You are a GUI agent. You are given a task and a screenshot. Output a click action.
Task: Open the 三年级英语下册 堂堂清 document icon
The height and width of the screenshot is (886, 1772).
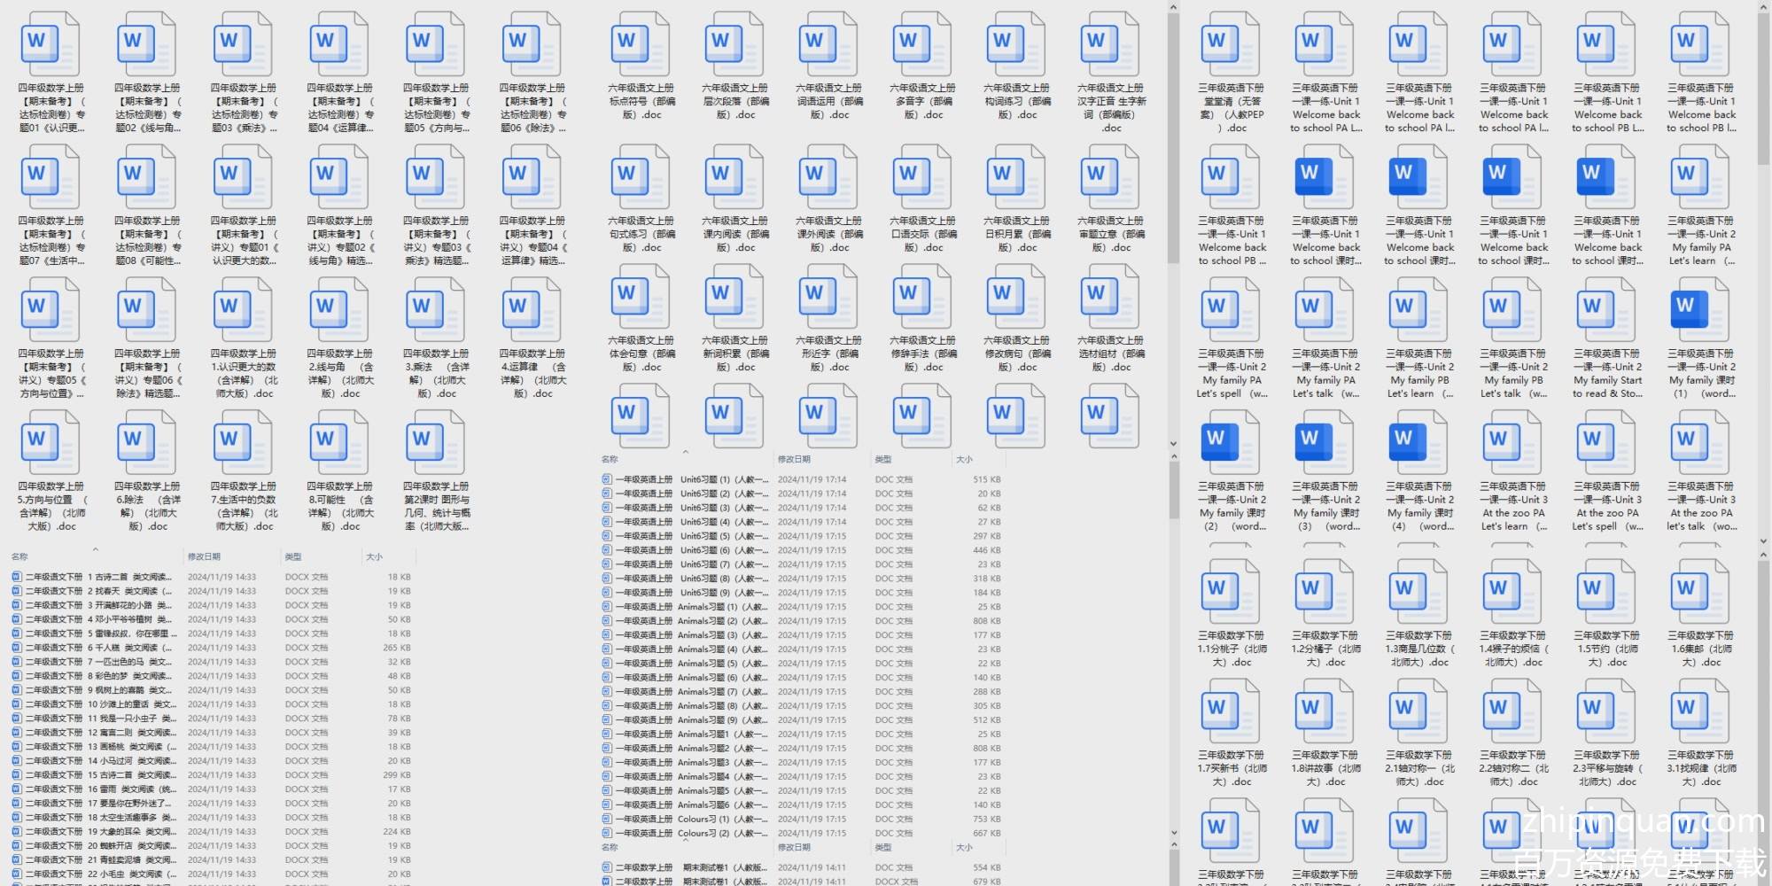click(x=1232, y=45)
